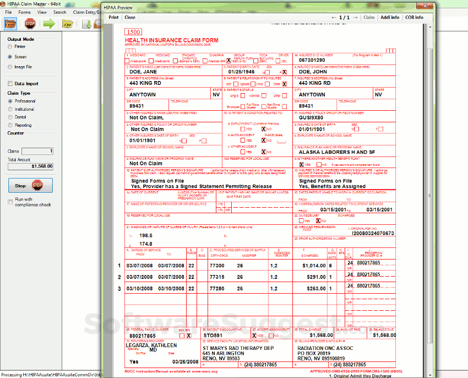Click the Processing path in status bar

pos(51,375)
